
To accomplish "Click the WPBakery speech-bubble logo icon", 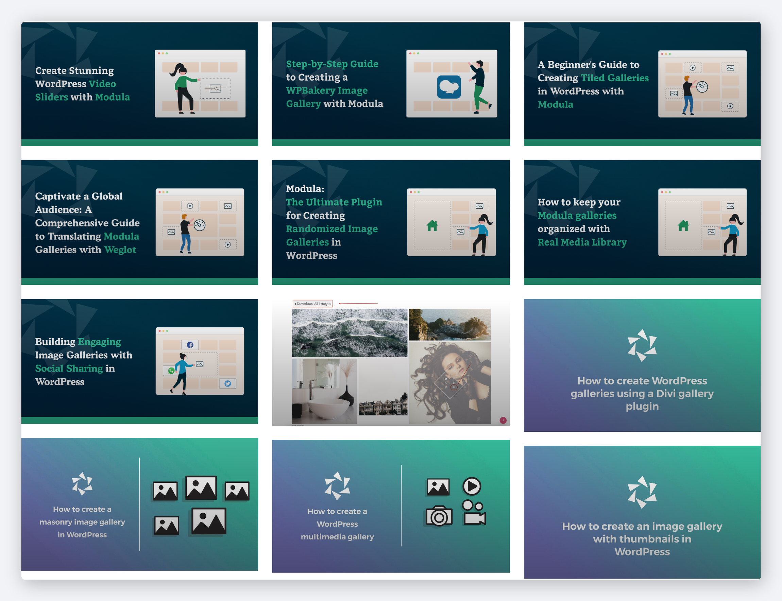I will point(449,87).
